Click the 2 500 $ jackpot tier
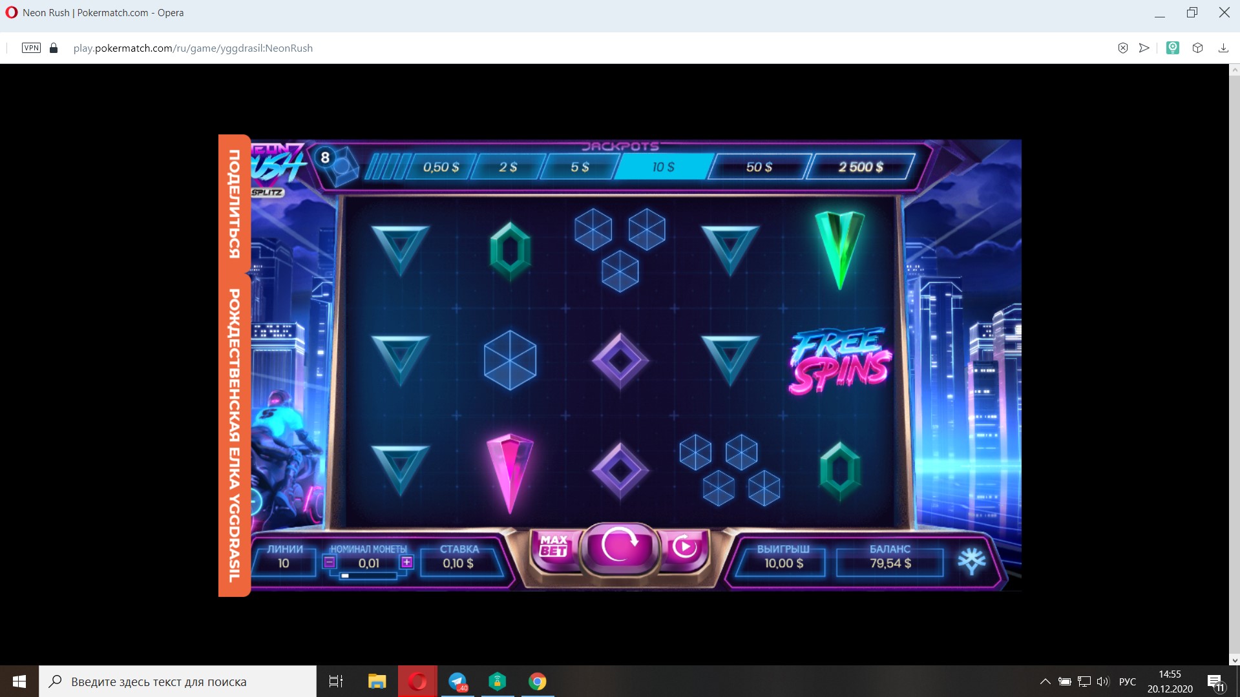The image size is (1240, 697). click(x=861, y=167)
